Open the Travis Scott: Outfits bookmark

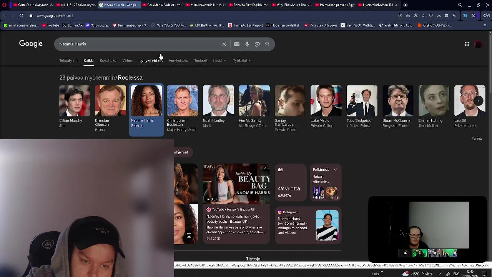pos(358,25)
